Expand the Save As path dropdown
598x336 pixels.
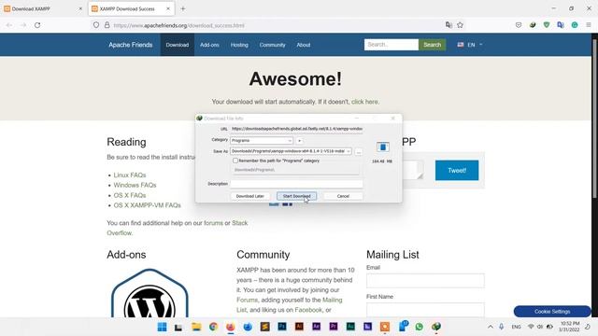point(349,151)
